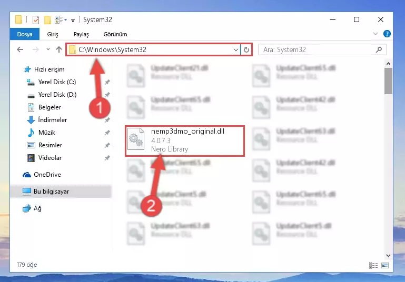Close the System32 window
Viewport: 405px width, 282px height.
coord(380,19)
